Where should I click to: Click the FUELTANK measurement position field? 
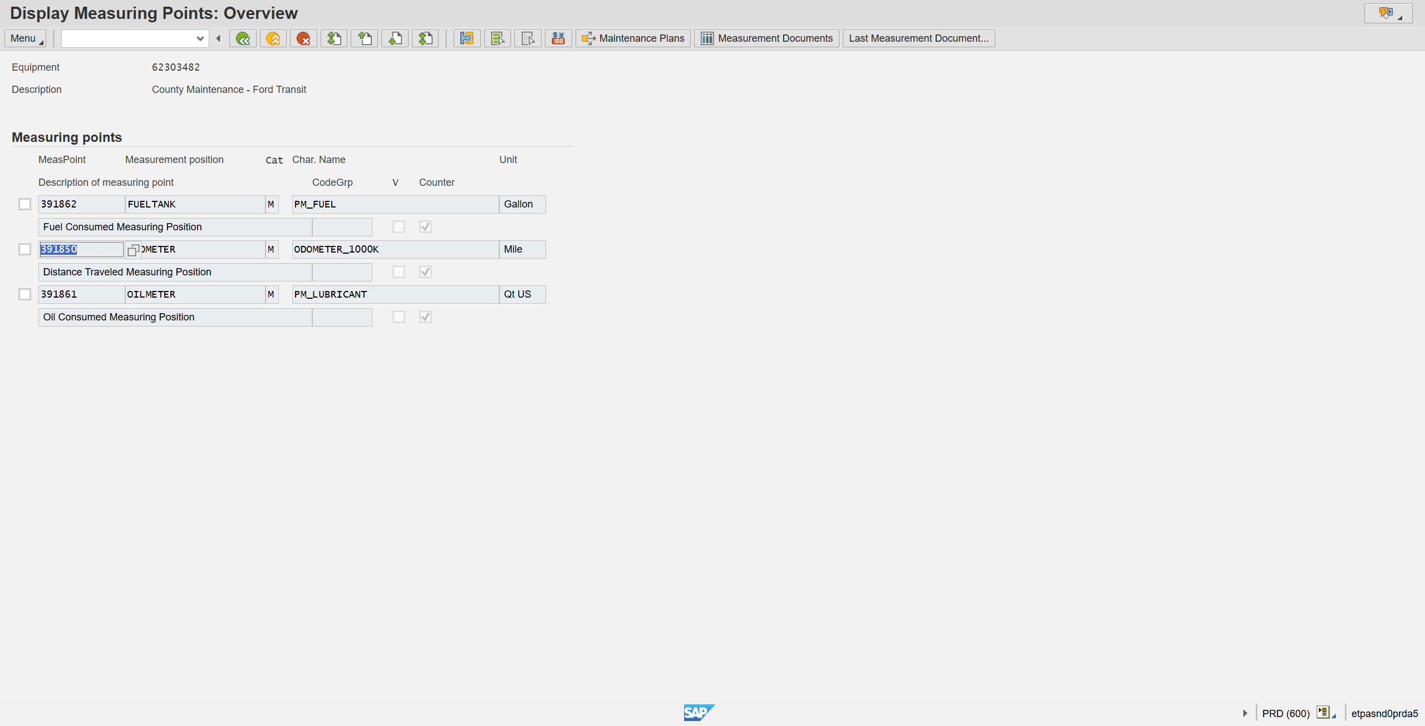[x=195, y=204]
